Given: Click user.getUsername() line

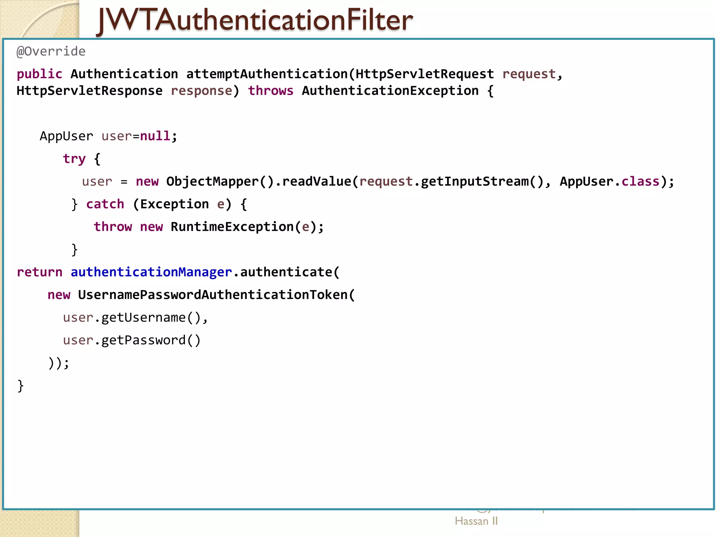Looking at the screenshot, I should 135,317.
